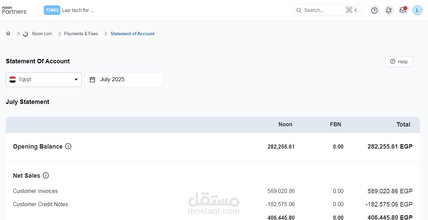This screenshot has height=220, width=428.
Task: Select the Opening Balance label
Action: click(38, 147)
